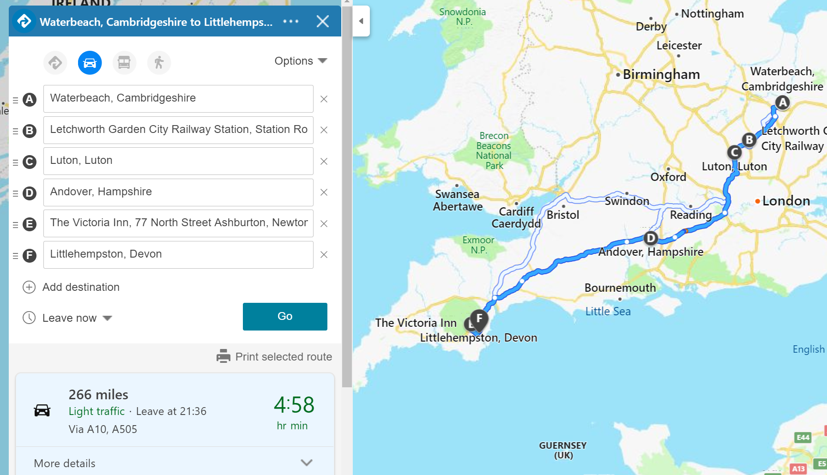The image size is (827, 475).
Task: Remove the Luton, Luton waypoint
Action: coord(324,162)
